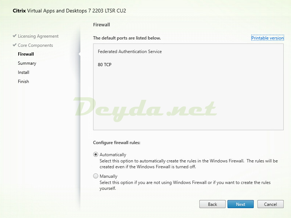Click the Manually option's description text
Image resolution: width=291 pixels, height=218 pixels.
click(185, 185)
